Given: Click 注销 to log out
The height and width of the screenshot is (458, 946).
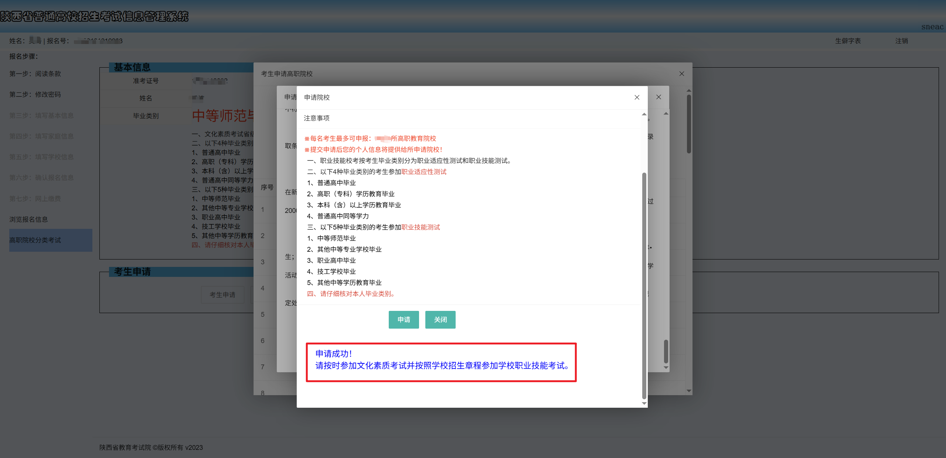Looking at the screenshot, I should click(901, 41).
